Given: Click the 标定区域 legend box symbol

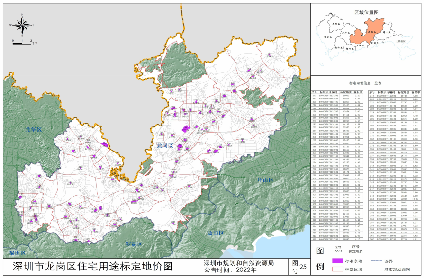Looking at the screenshot, I should coord(336,269).
